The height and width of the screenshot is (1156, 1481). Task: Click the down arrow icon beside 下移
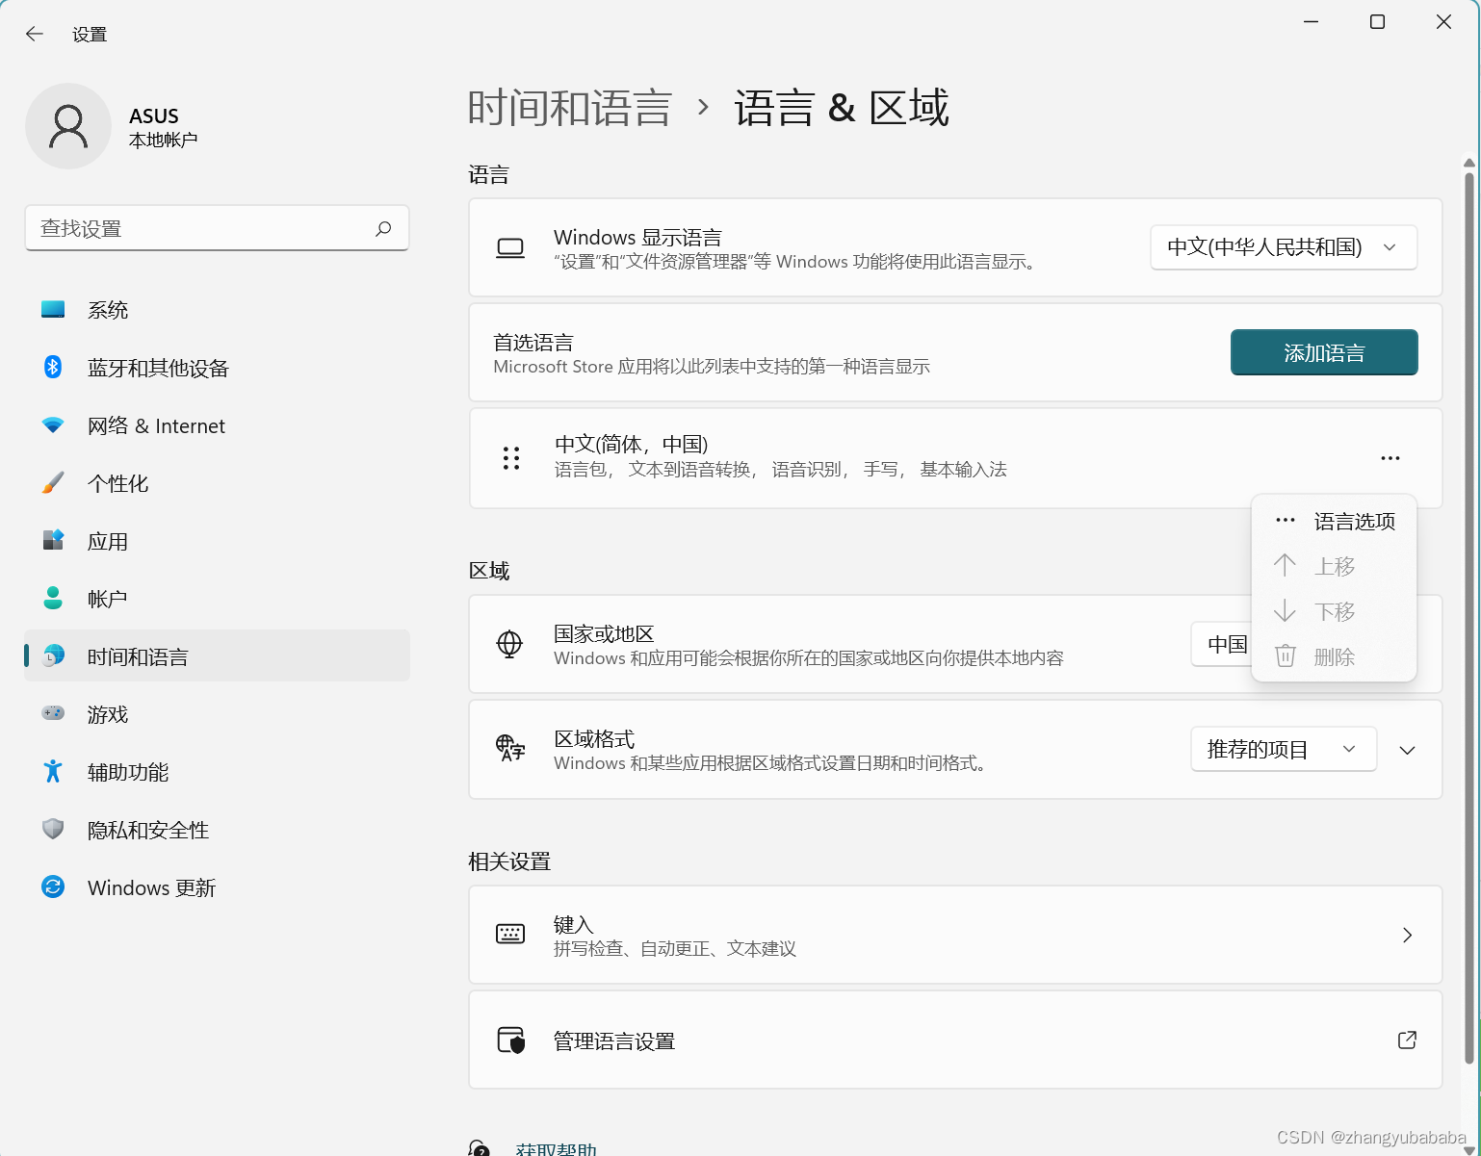[1285, 610]
